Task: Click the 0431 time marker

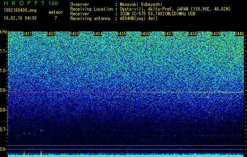Action: pyautogui.click(x=27, y=34)
